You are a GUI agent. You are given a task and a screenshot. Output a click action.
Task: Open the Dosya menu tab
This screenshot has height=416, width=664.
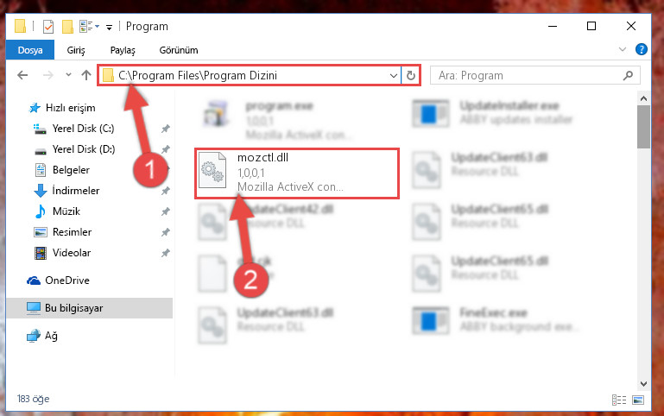click(x=30, y=50)
